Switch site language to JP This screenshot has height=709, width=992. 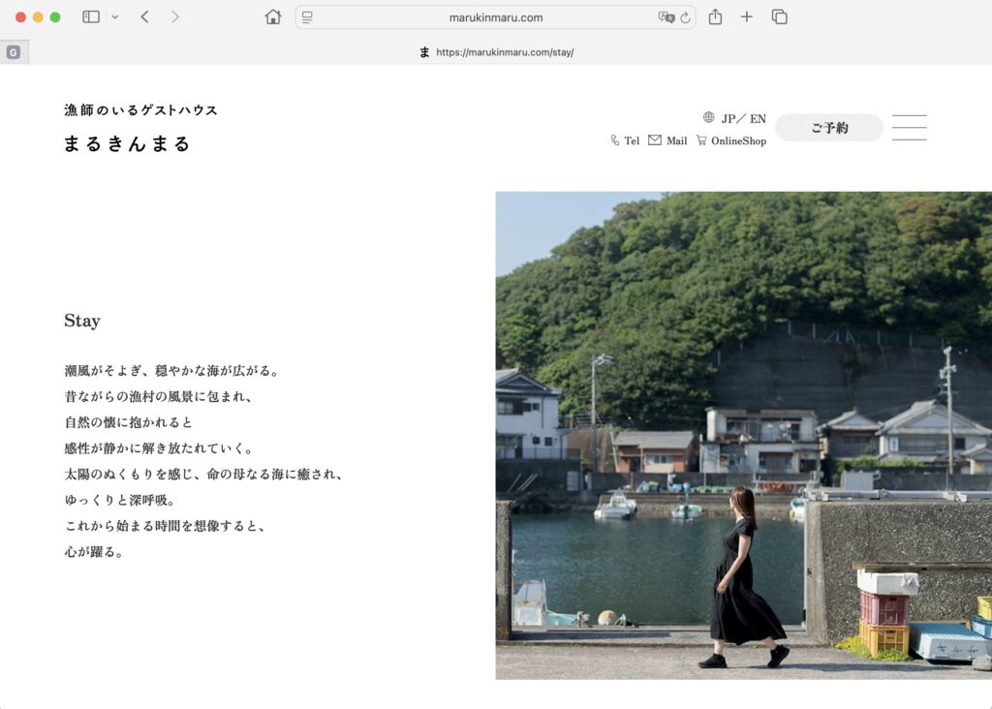[x=728, y=119]
